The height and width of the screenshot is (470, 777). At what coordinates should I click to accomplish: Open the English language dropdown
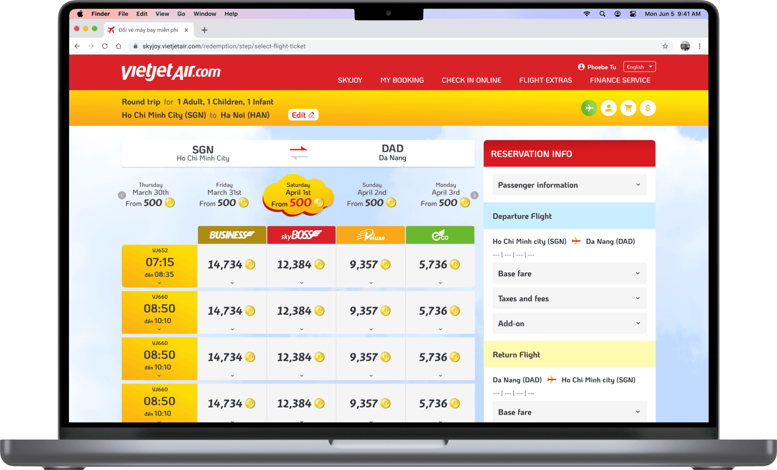[x=639, y=67]
